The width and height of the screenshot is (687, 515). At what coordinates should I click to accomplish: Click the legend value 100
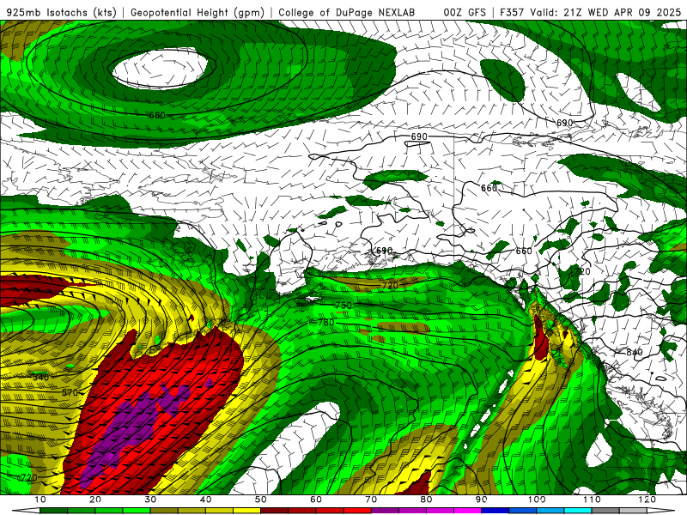coord(537,500)
